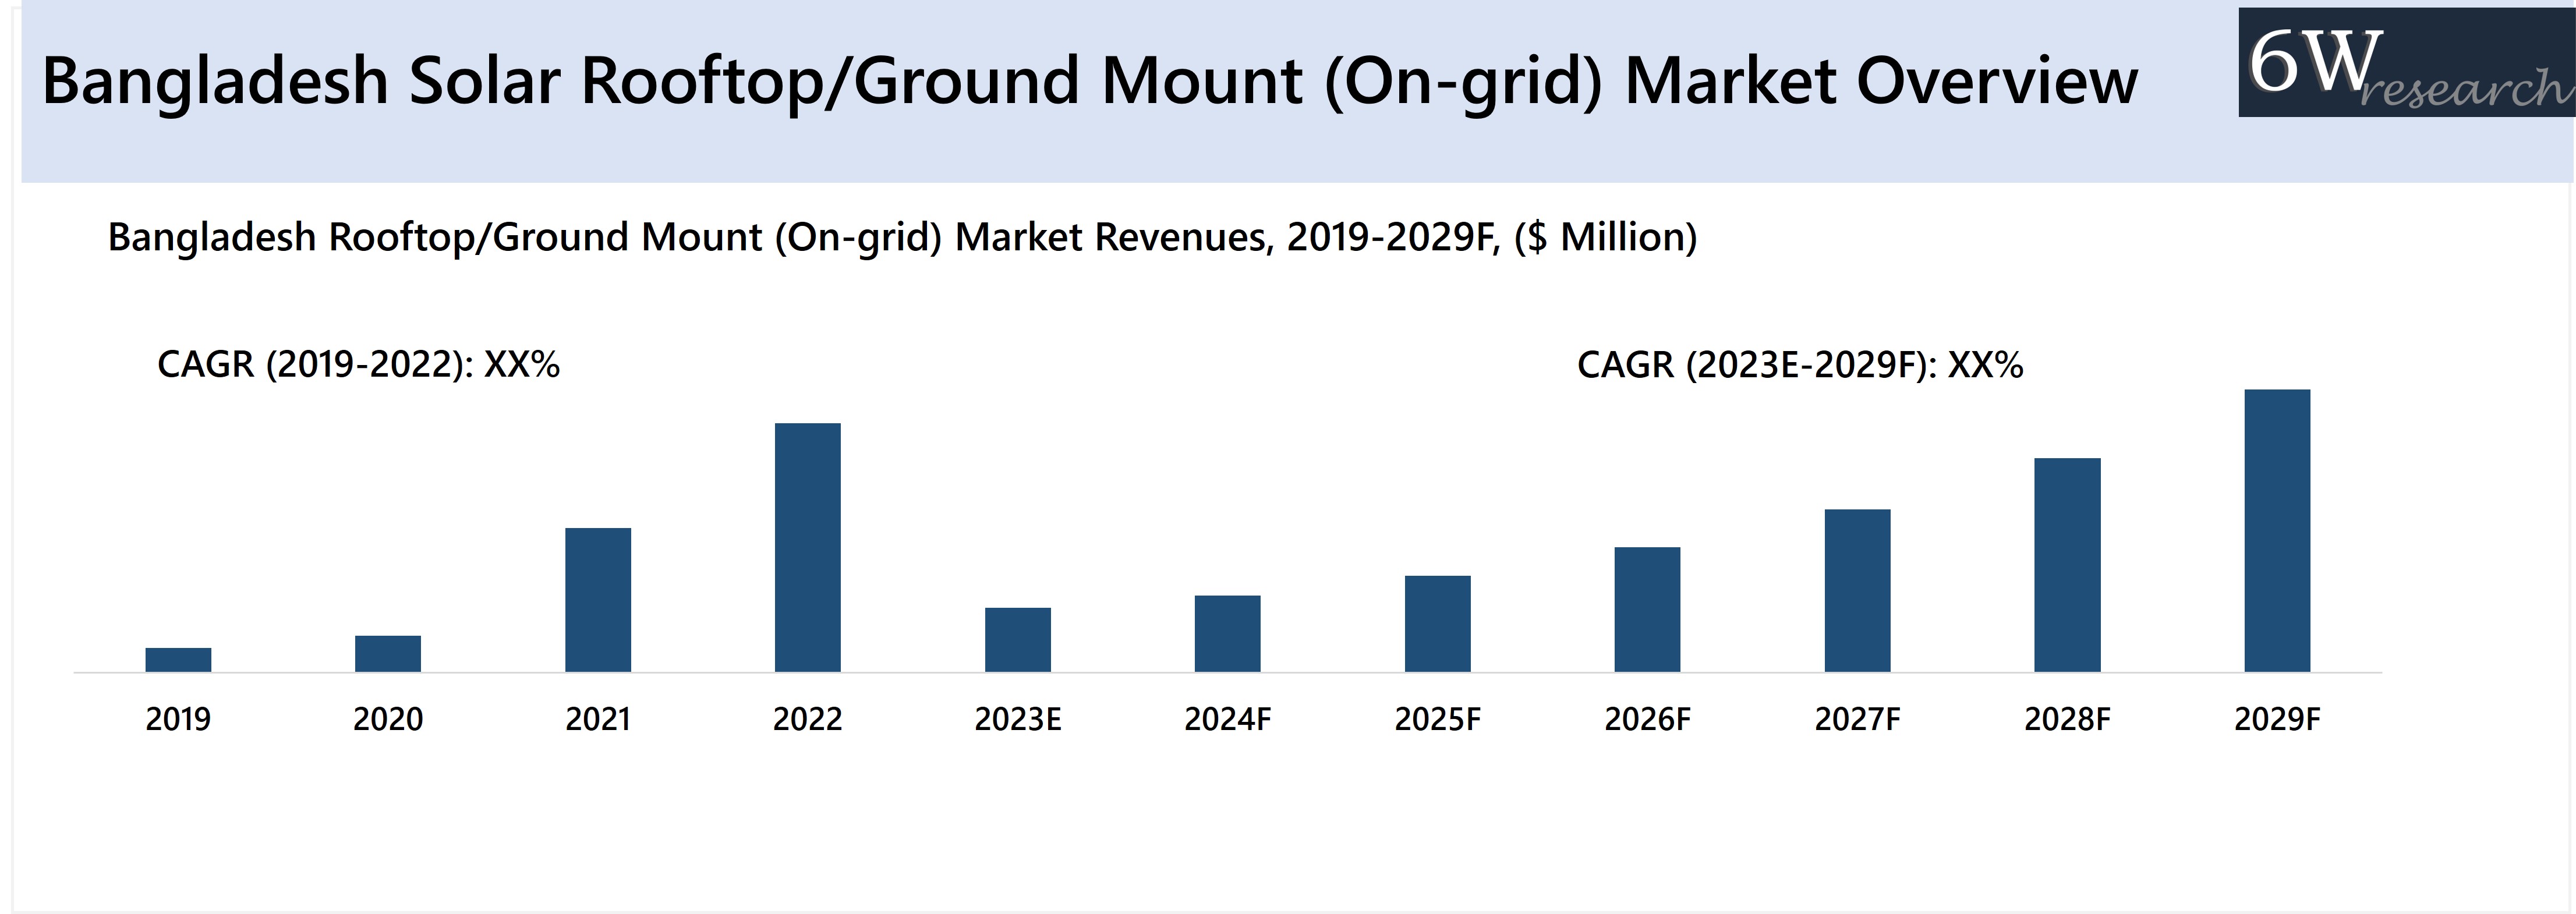The image size is (2576, 914).
Task: Click the 2021 axis label
Action: point(598,719)
